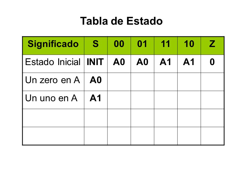
Task: Click the A1 state cell in S column
Action: (x=96, y=100)
